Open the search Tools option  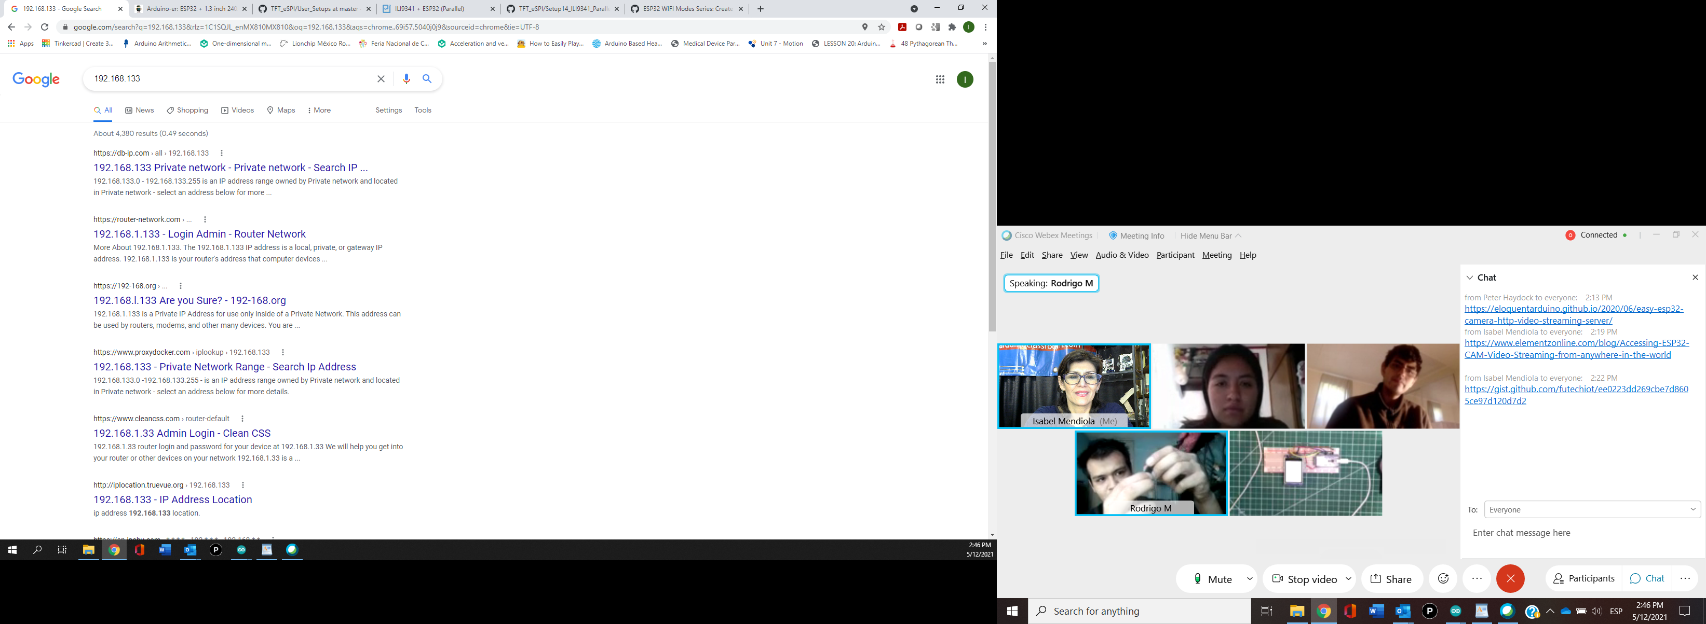pos(423,110)
